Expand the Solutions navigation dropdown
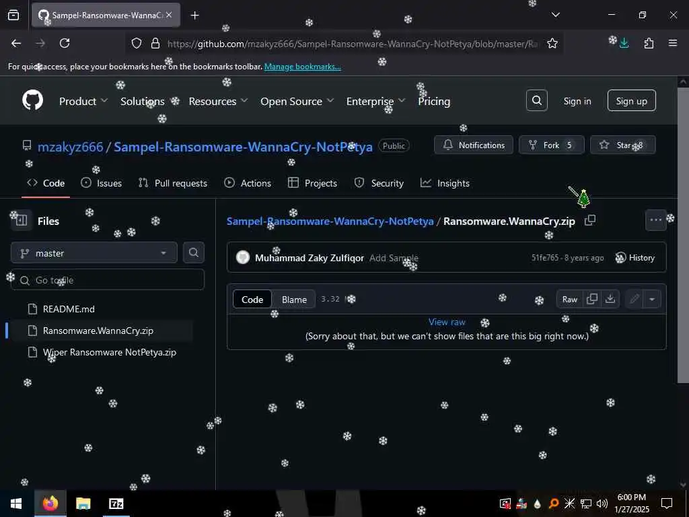689x517 pixels. click(149, 101)
